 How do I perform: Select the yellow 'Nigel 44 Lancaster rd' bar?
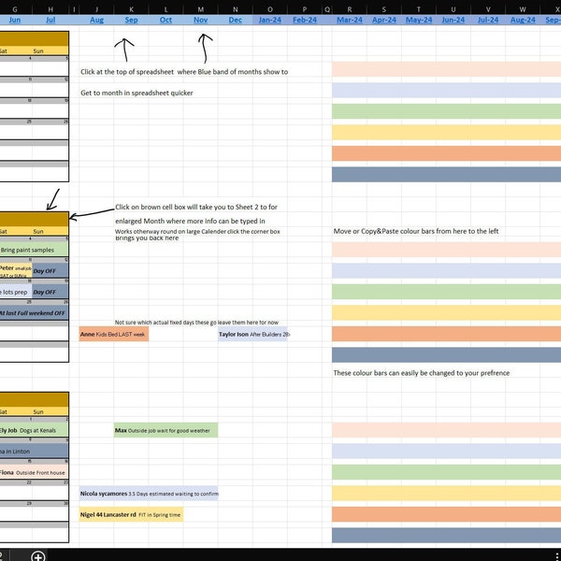point(131,514)
